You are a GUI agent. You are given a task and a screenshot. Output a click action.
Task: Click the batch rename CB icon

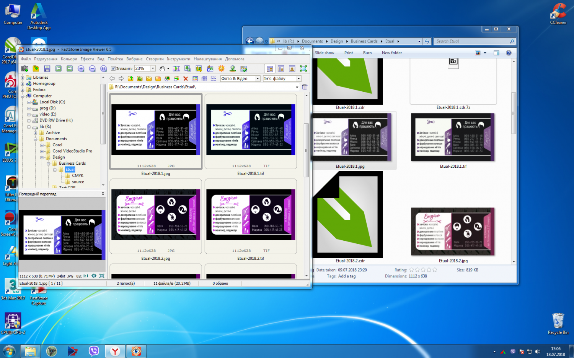pyautogui.click(x=210, y=69)
